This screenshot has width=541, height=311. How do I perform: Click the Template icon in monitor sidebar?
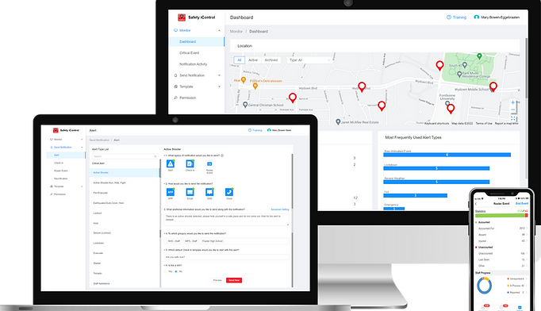click(175, 86)
